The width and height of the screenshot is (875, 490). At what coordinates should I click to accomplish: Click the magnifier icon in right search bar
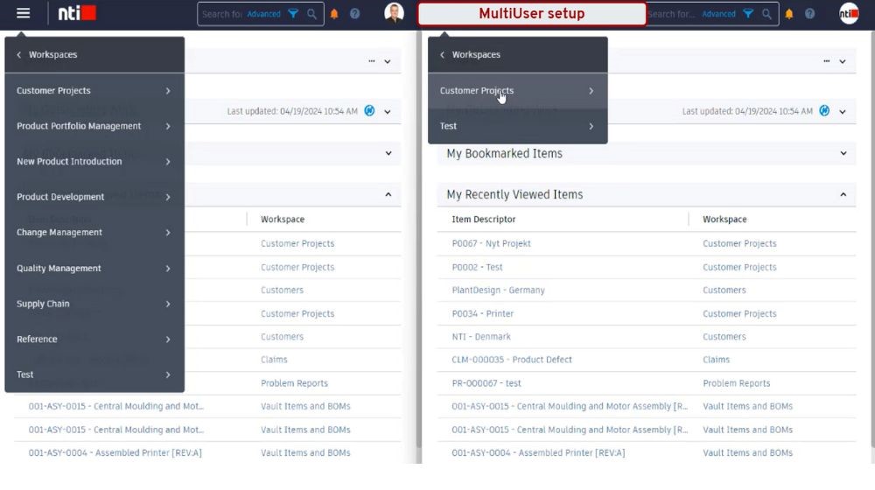point(767,14)
